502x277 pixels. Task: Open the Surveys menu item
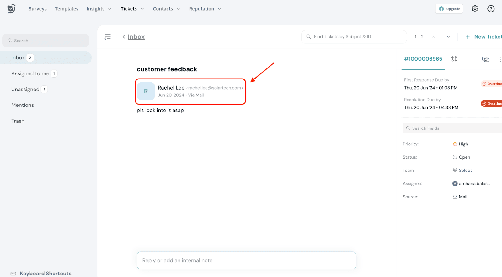38,9
